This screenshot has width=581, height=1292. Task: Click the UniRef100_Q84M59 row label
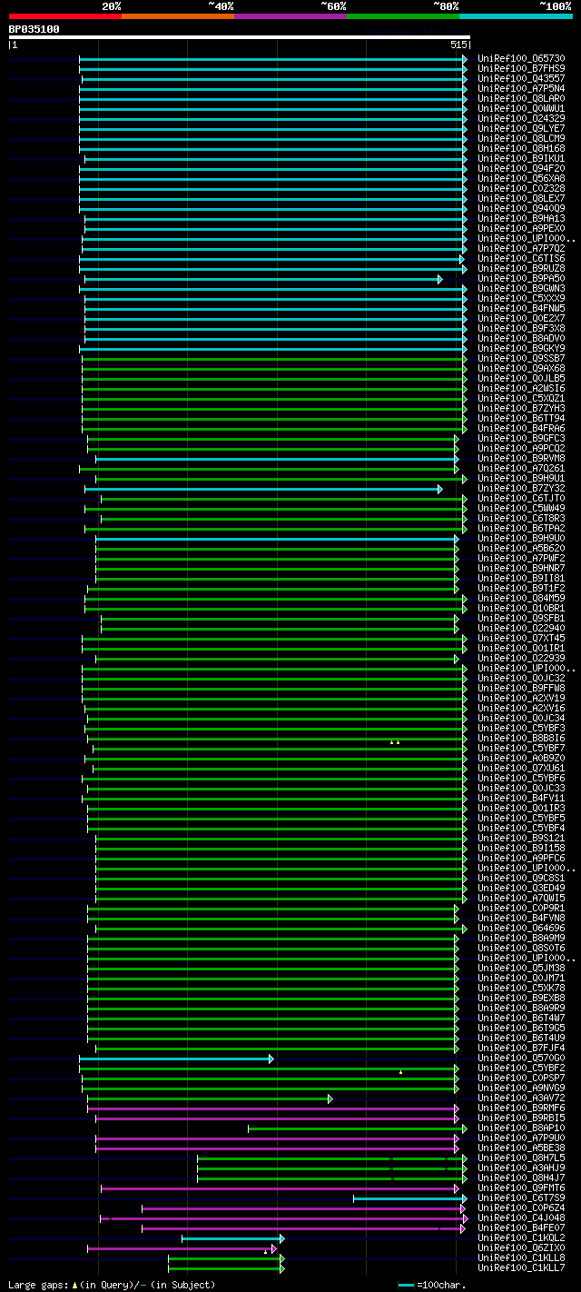pyautogui.click(x=521, y=599)
